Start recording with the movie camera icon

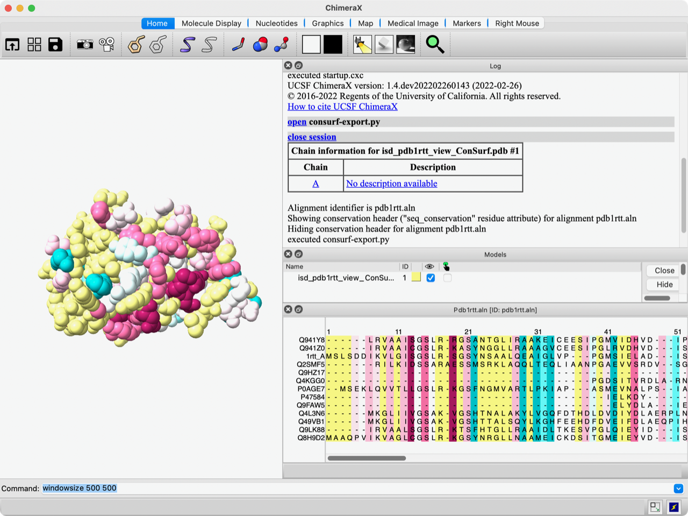tap(106, 45)
